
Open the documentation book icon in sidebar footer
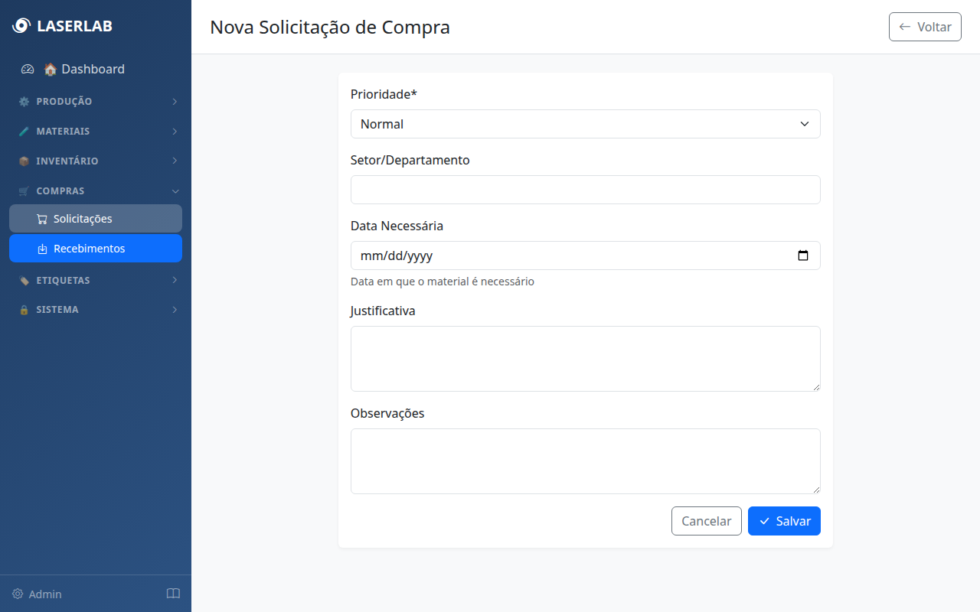173,594
